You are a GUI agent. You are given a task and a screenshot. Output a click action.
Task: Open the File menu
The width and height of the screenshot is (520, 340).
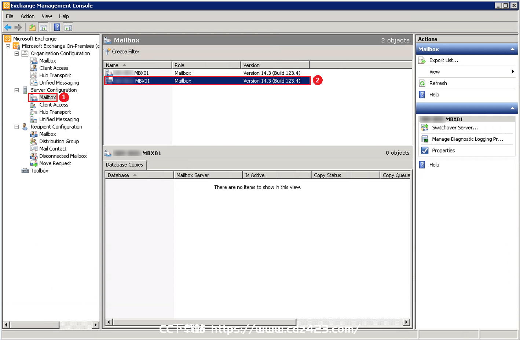[10, 16]
